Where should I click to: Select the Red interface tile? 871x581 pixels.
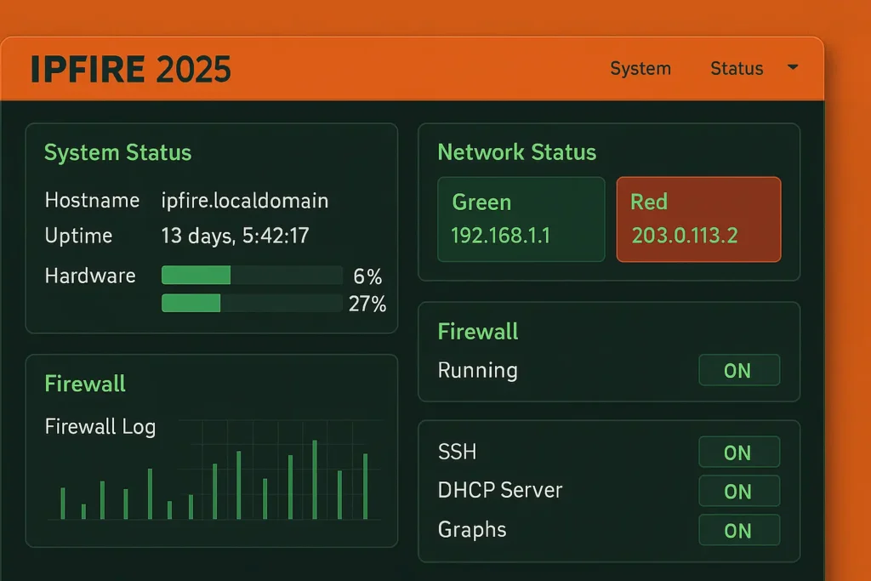[x=698, y=219]
